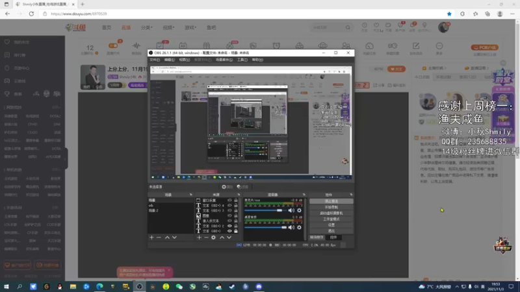520x292 pixels.
Task: Open 视图 menu in OBS
Action: [x=185, y=60]
